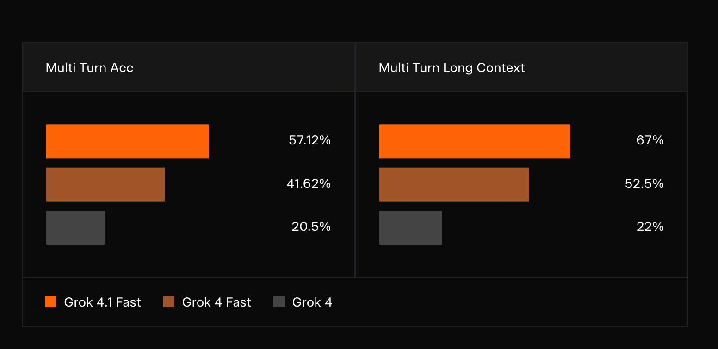The image size is (718, 349).
Task: Click the brown Grok 4 Fast legend swatch
Action: click(x=169, y=302)
